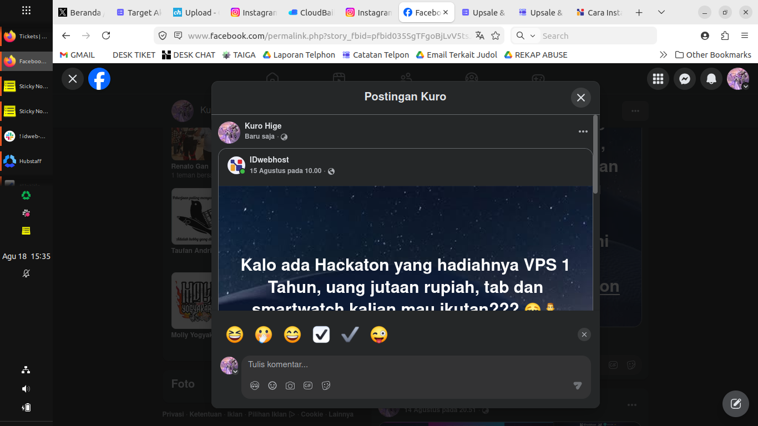The width and height of the screenshot is (758, 426).
Task: Switch to the Cara Insta tab
Action: point(599,12)
